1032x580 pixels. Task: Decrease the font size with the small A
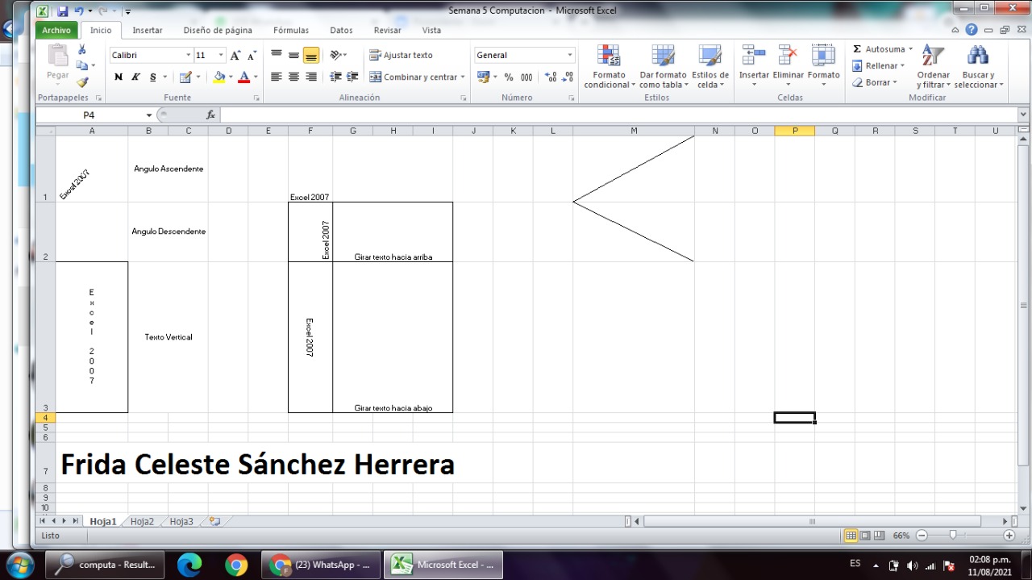[x=252, y=56]
